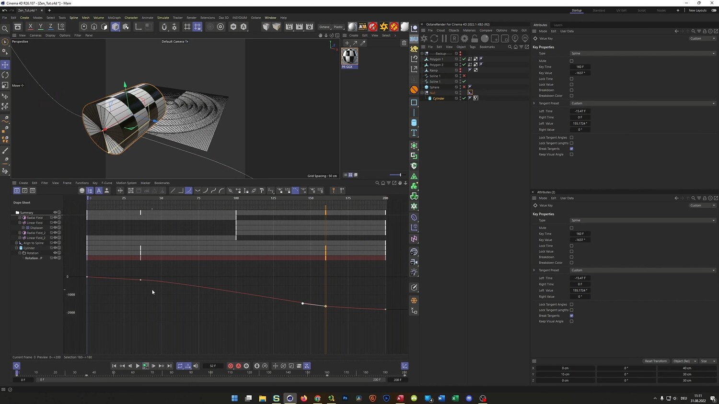Image resolution: width=719 pixels, height=404 pixels.
Task: Collapse the Cylinder track in Dope Sheet
Action: [16, 248]
